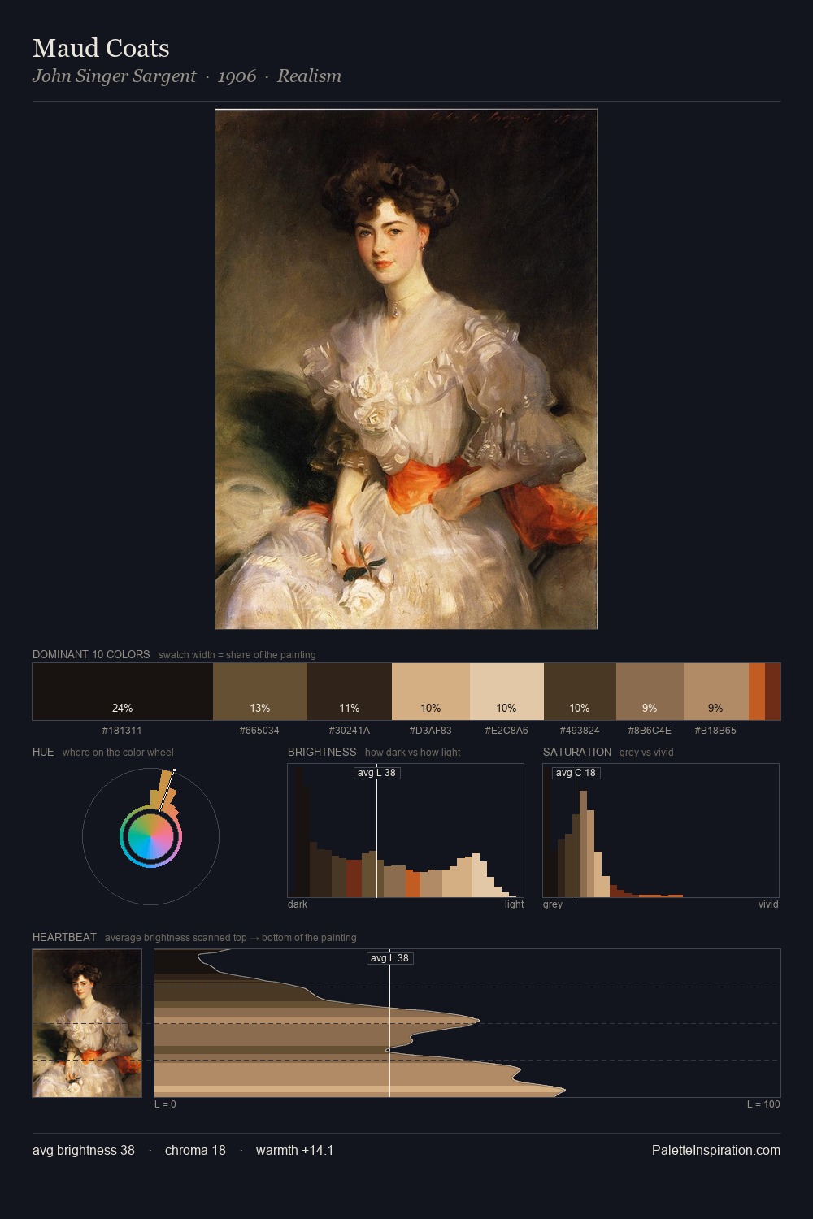This screenshot has height=1219, width=813.
Task: Click the Maud Coats painting image
Action: (x=406, y=369)
